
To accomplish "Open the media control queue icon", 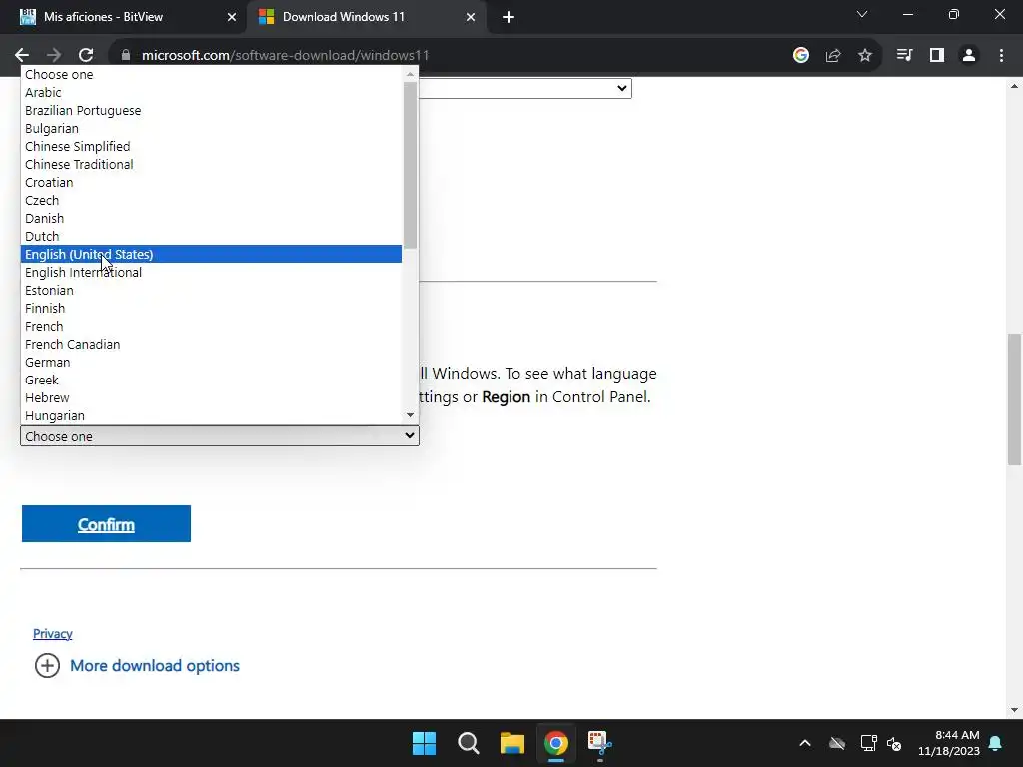I will 904,55.
